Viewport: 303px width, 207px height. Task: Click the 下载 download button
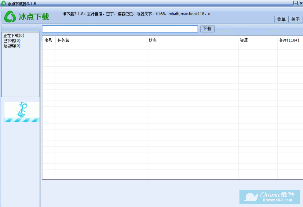click(x=207, y=29)
